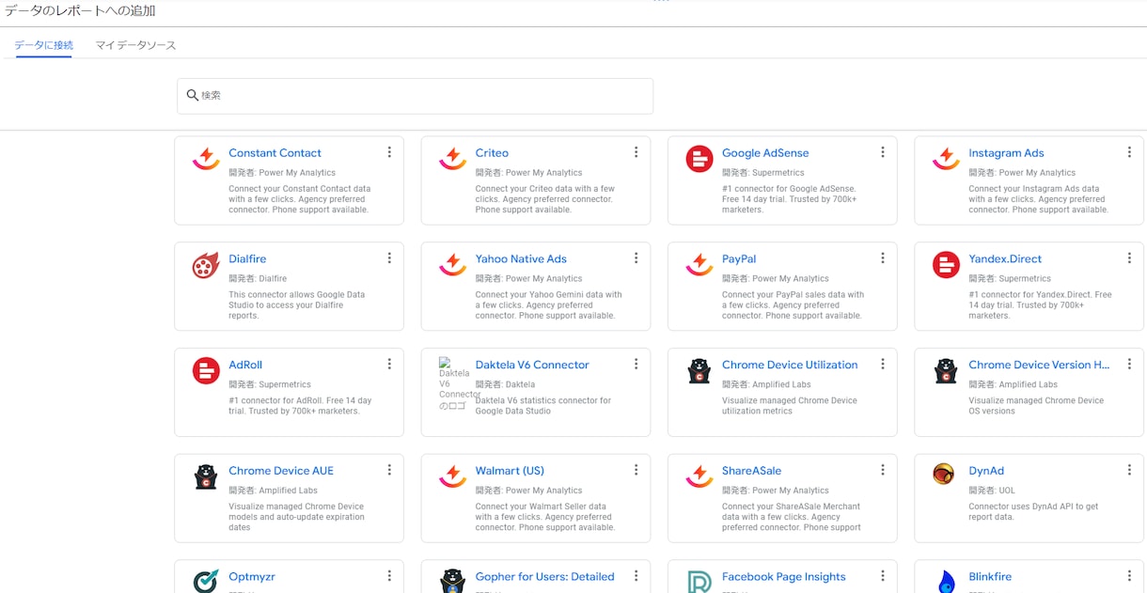Click the Chrome Device Version History bear logo

(946, 371)
